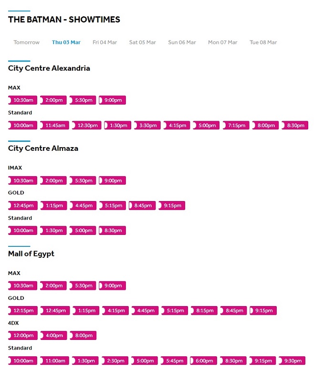Choose the 4:00pm 4DX screening
This screenshot has height=371, width=334.
(x=53, y=336)
